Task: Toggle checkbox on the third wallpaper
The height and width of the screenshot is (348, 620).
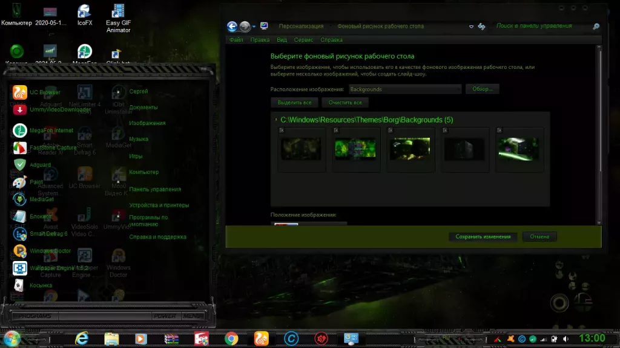Action: coord(391,130)
